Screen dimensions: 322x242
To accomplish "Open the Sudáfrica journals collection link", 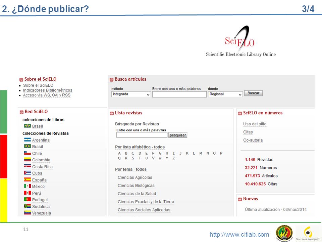I will click(x=41, y=206).
